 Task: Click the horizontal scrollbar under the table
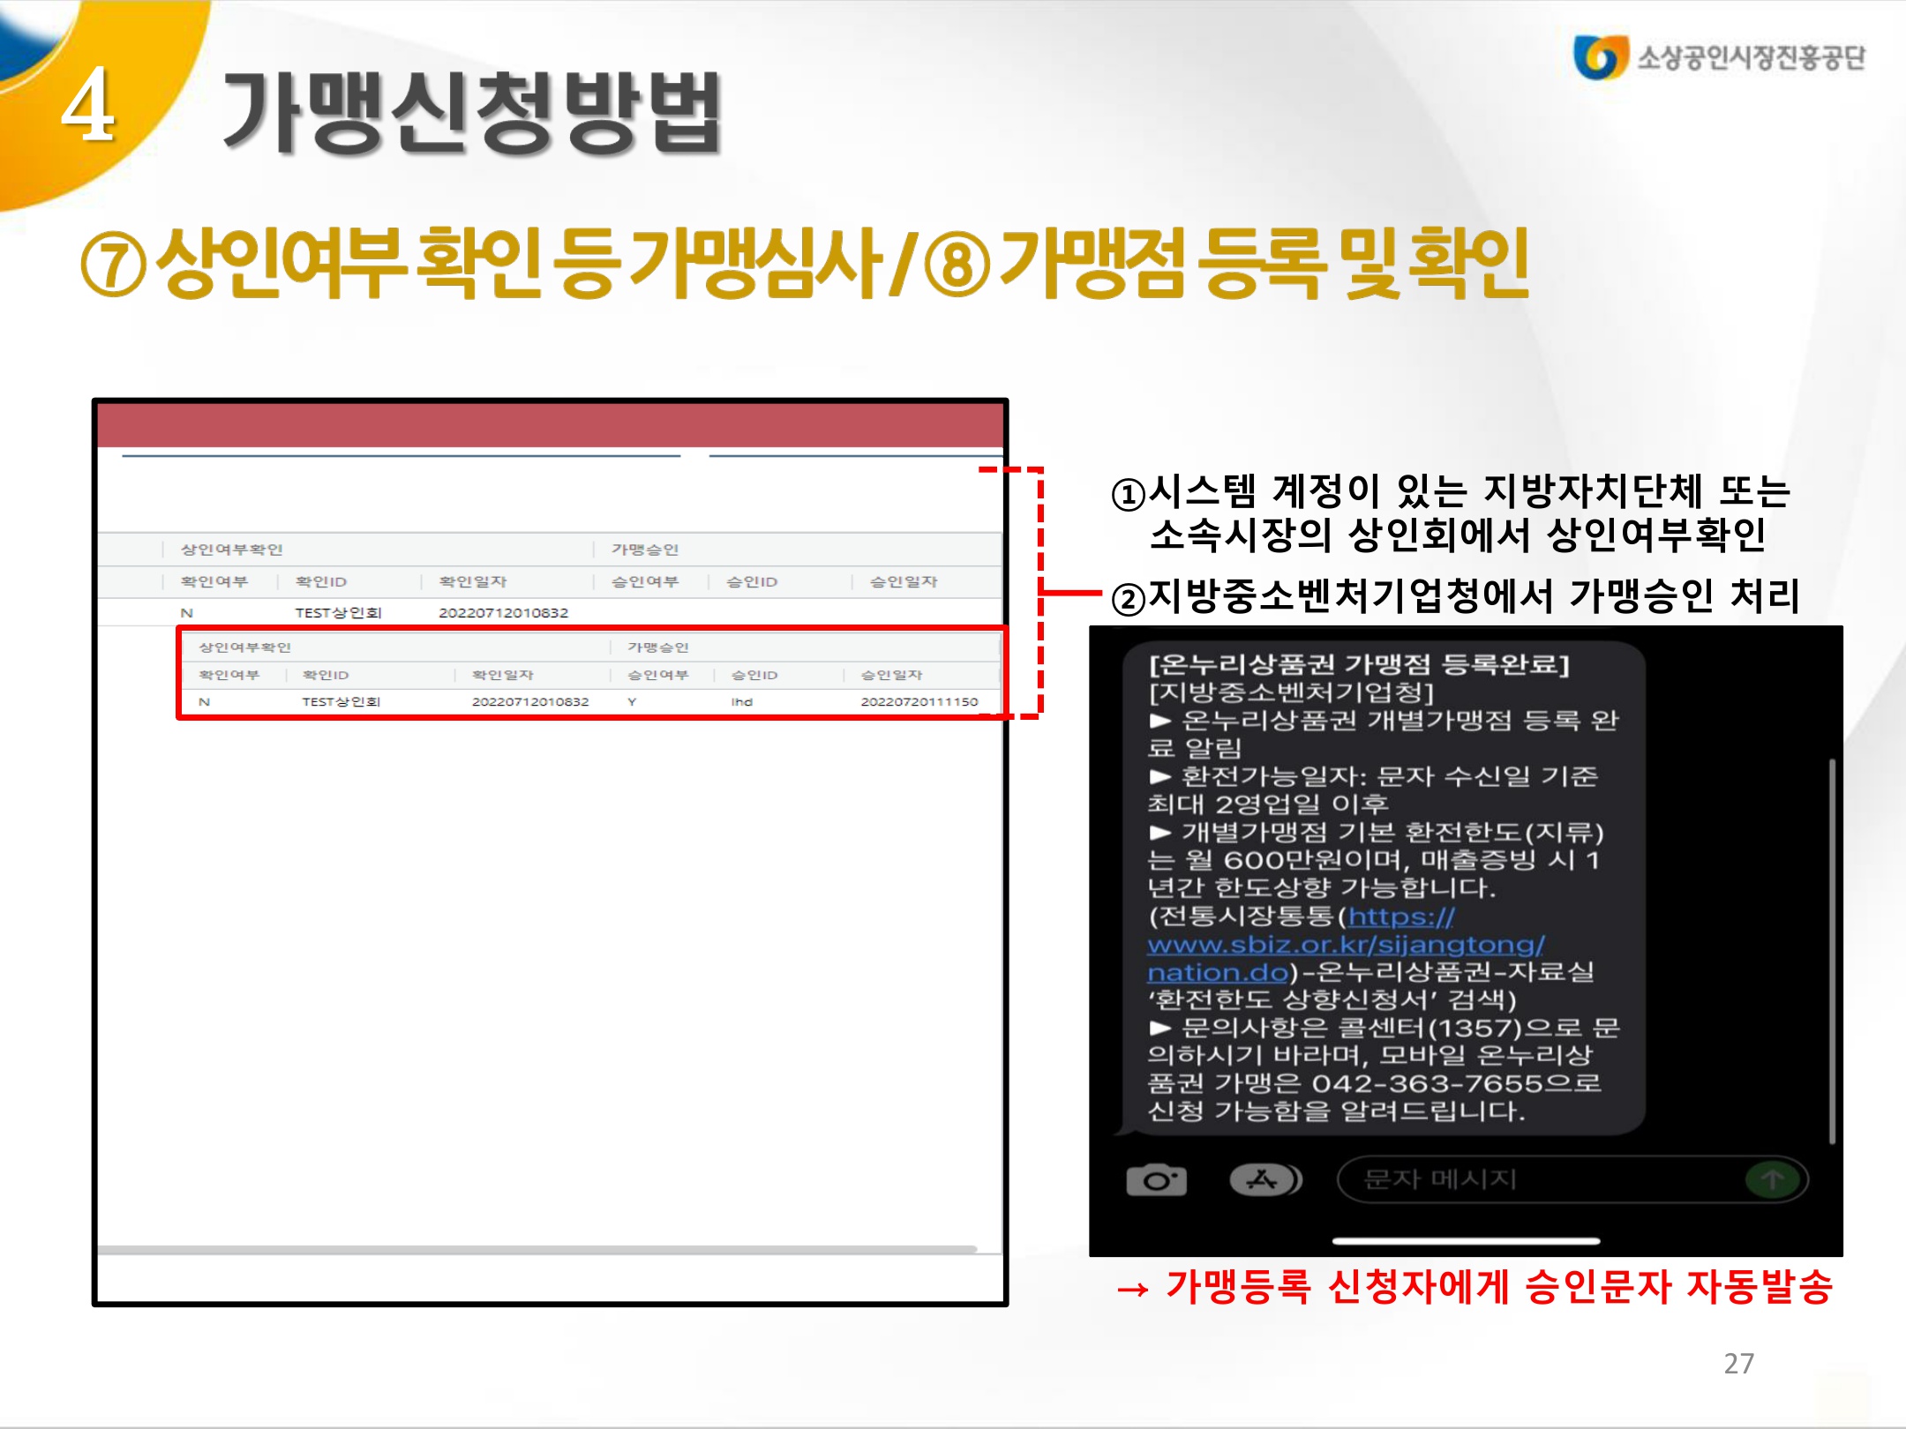(537, 1249)
